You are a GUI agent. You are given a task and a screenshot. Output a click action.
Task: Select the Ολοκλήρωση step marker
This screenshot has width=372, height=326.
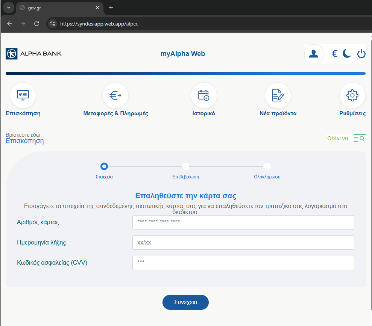tap(267, 166)
